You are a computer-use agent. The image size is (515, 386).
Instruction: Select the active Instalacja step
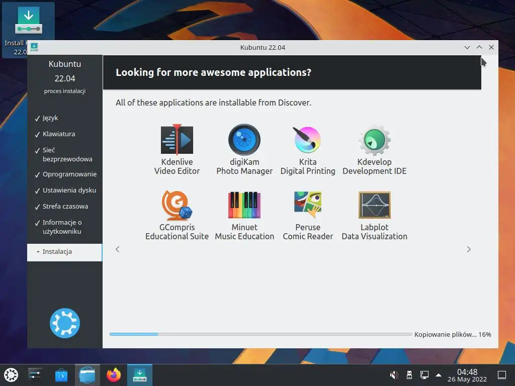[x=65, y=252]
